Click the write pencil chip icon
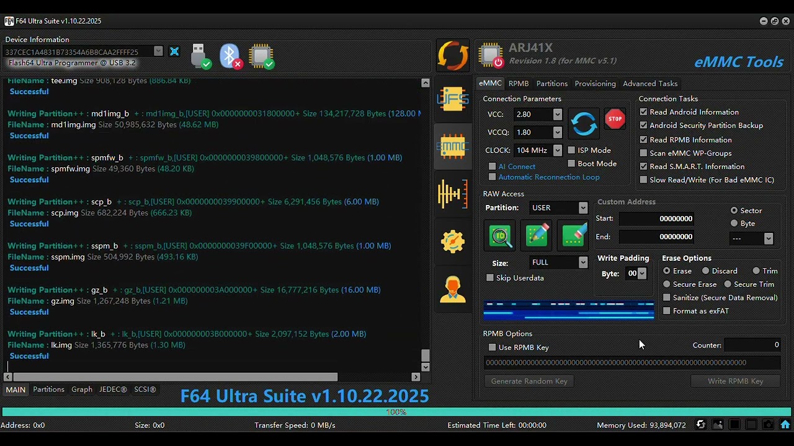Viewport: 794px width, 446px height. click(x=537, y=235)
